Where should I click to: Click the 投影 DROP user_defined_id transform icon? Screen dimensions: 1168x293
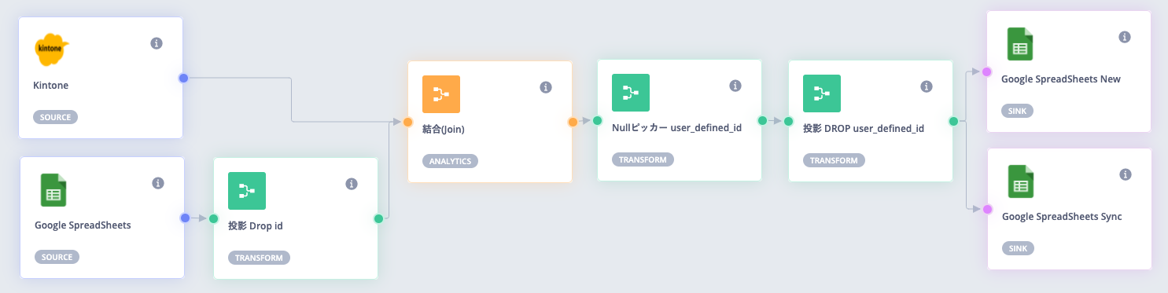tap(822, 93)
